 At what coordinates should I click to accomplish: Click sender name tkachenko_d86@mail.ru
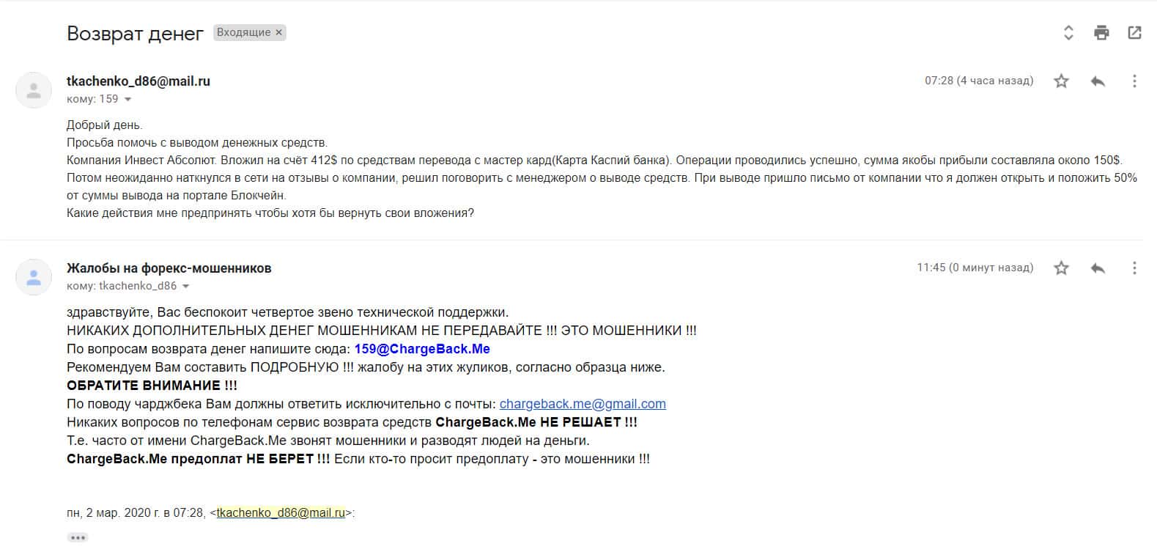[138, 81]
